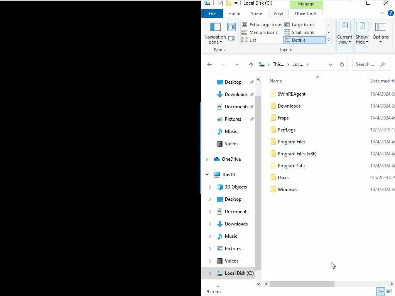Click the horizontal scrollbar thumb

click(302, 284)
